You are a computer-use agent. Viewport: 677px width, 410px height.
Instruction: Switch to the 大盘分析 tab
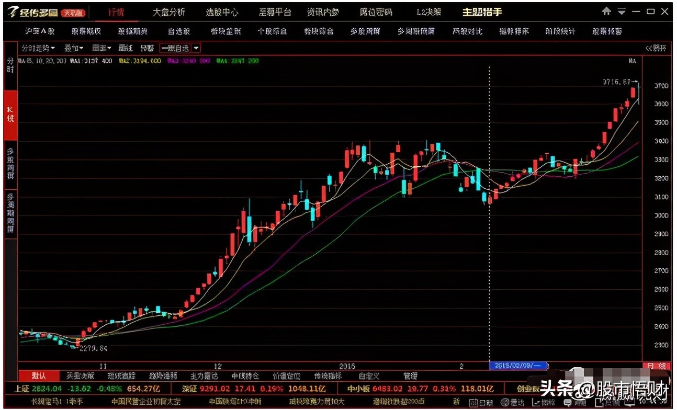point(168,12)
